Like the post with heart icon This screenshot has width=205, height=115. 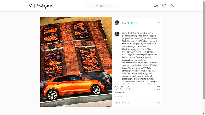tap(116, 88)
